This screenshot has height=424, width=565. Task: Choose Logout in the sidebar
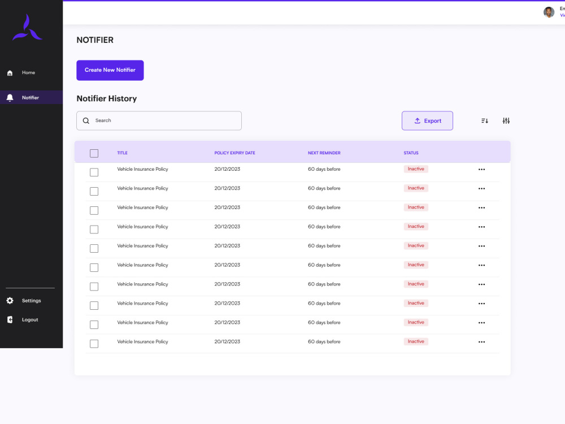pyautogui.click(x=31, y=320)
